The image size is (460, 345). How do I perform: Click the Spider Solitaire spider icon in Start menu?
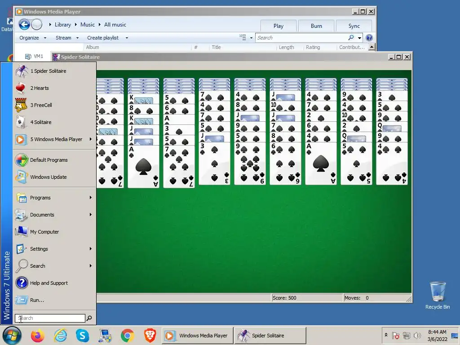pyautogui.click(x=22, y=71)
